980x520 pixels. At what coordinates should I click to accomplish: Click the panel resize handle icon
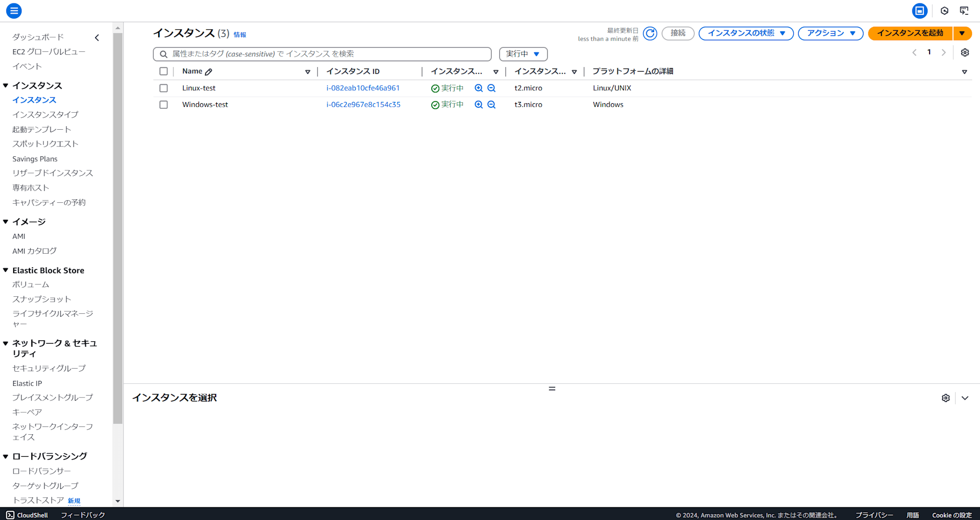pyautogui.click(x=552, y=388)
